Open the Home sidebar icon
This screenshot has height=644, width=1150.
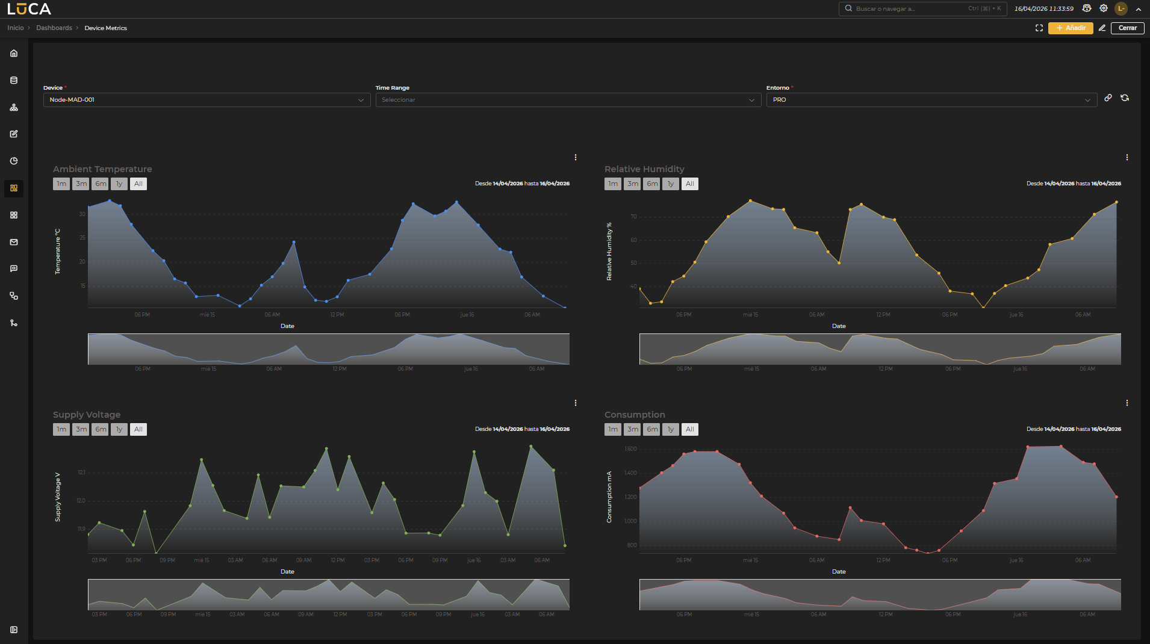pyautogui.click(x=14, y=54)
